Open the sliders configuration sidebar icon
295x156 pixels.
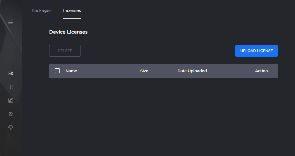[x=11, y=87]
